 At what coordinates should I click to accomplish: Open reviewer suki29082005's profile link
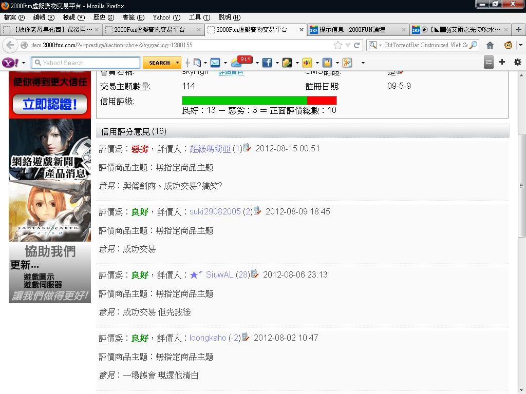(x=215, y=211)
